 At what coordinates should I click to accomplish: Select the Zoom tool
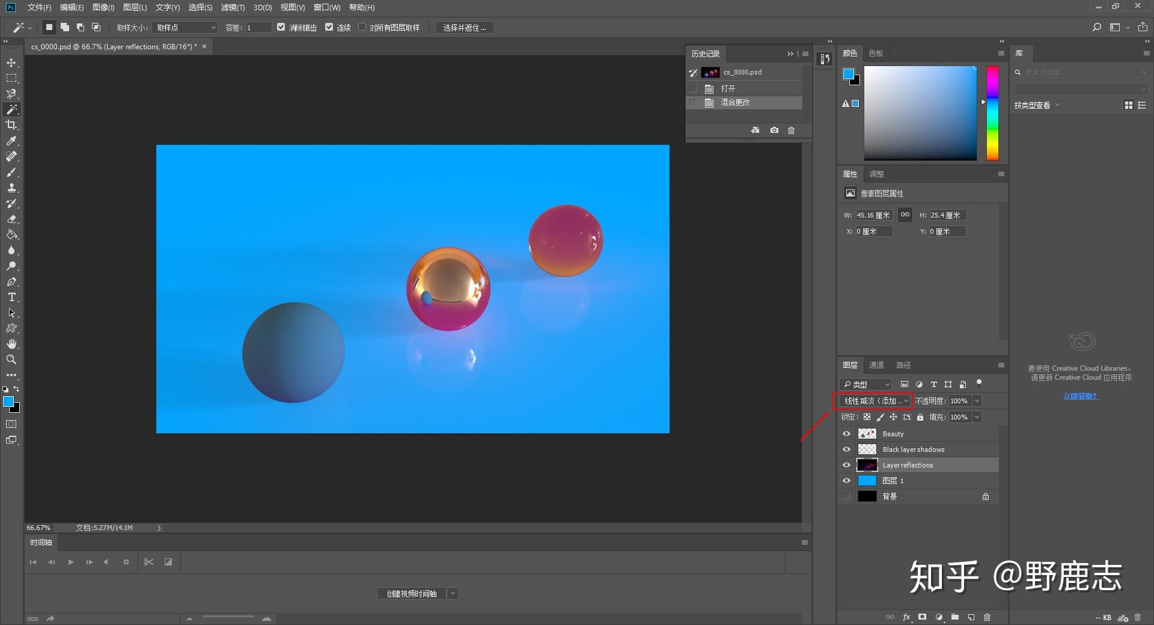pos(11,359)
